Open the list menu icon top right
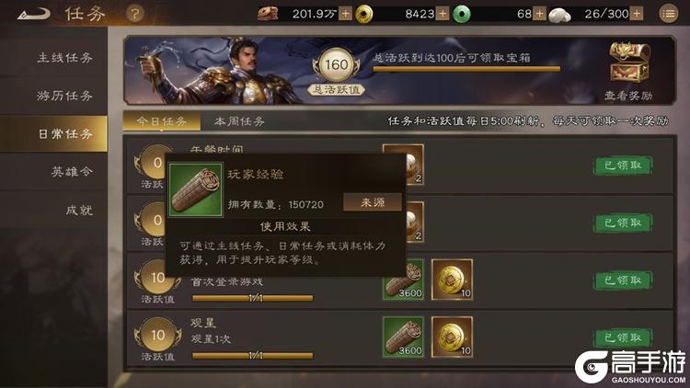Screen dimensions: 690x388 669,14
